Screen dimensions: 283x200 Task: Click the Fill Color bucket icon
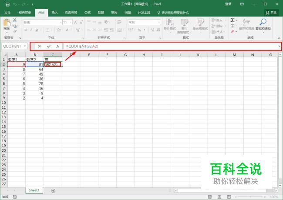tap(59, 30)
